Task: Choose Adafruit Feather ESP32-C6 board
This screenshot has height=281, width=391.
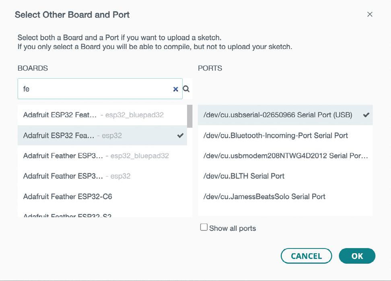Action: pyautogui.click(x=68, y=197)
